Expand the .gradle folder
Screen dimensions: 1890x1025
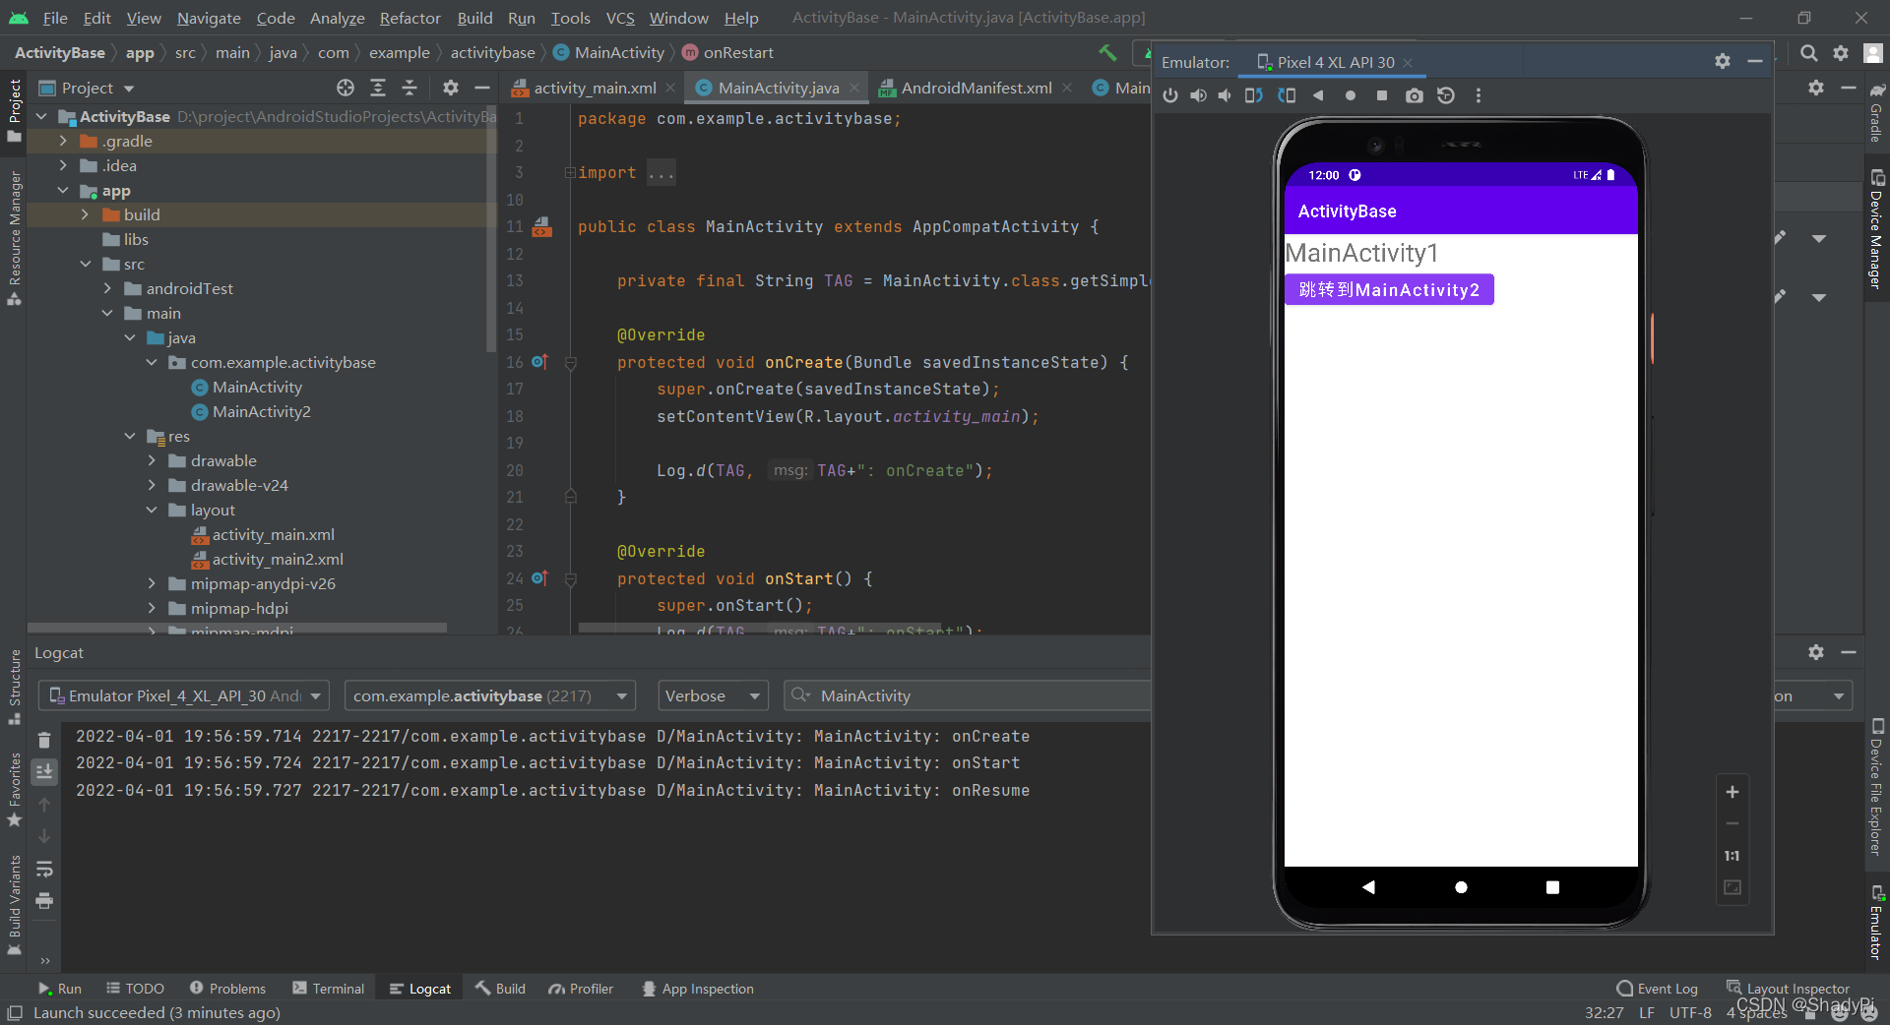pos(63,141)
